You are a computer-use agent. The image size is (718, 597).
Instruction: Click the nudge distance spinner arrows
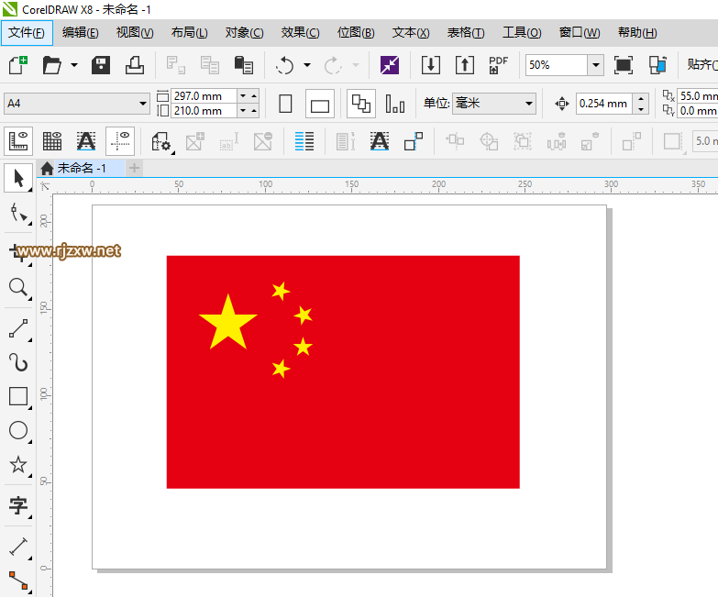pos(641,104)
